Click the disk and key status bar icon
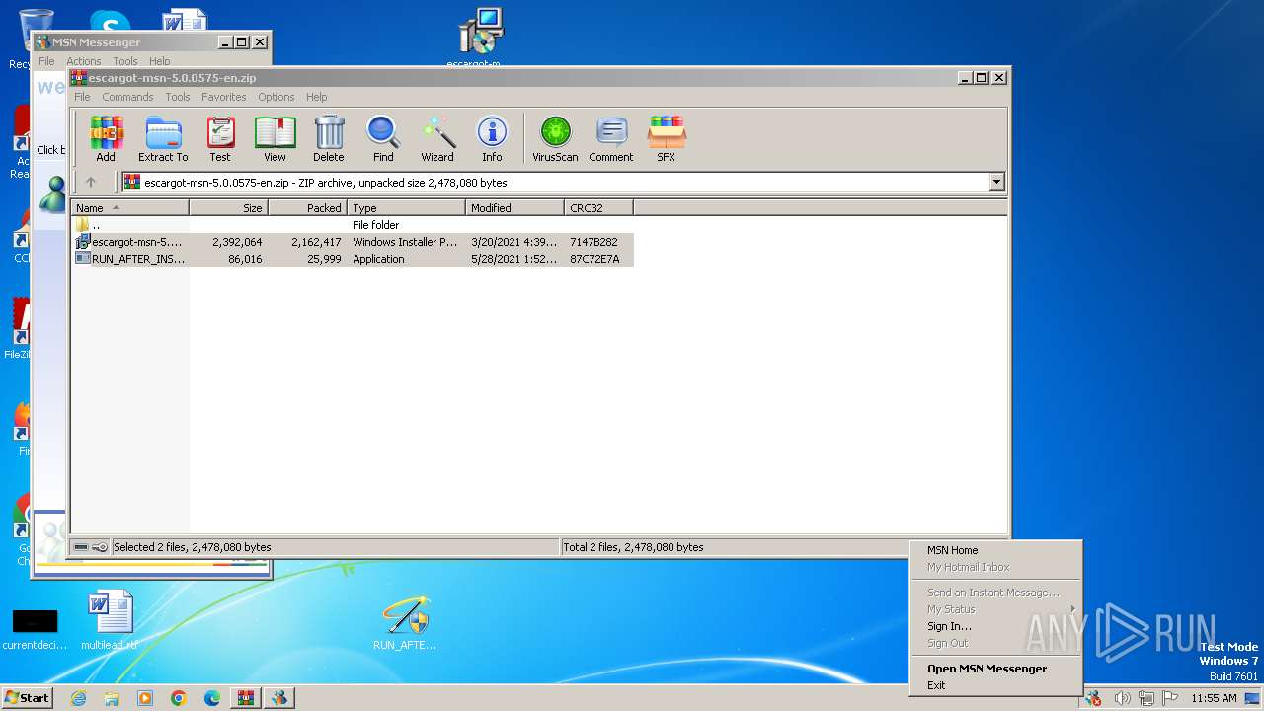Viewport: 1264px width, 711px height. tap(91, 547)
